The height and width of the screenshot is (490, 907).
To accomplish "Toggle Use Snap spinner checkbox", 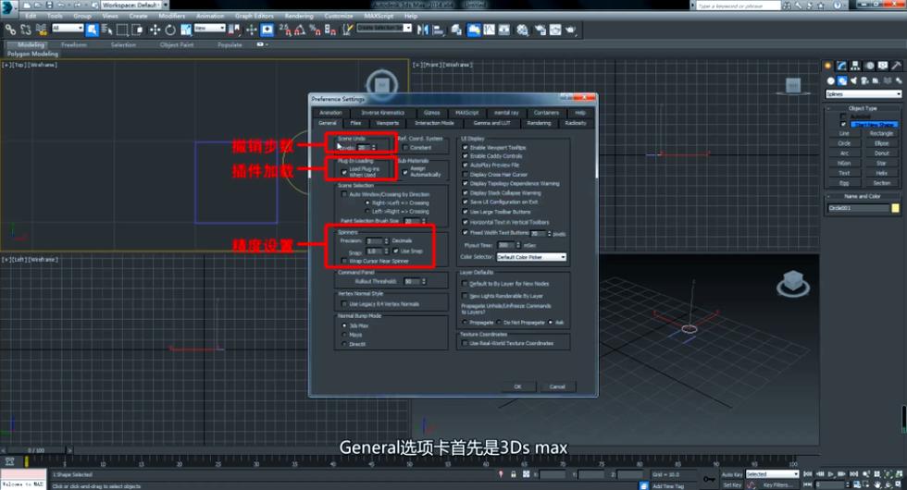I will [x=396, y=251].
